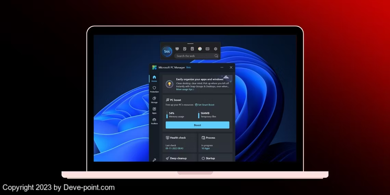Image resolution: width=390 pixels, height=195 pixels.
Task: Click Set Smart Boost link
Action: [x=205, y=105]
